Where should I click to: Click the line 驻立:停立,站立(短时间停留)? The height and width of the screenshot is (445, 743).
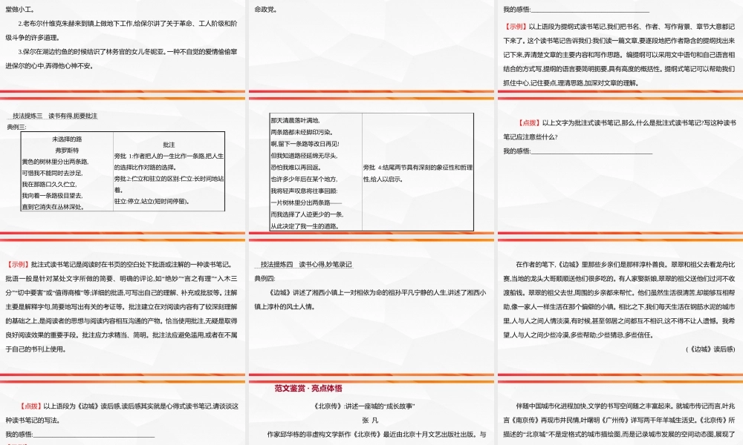(x=152, y=202)
